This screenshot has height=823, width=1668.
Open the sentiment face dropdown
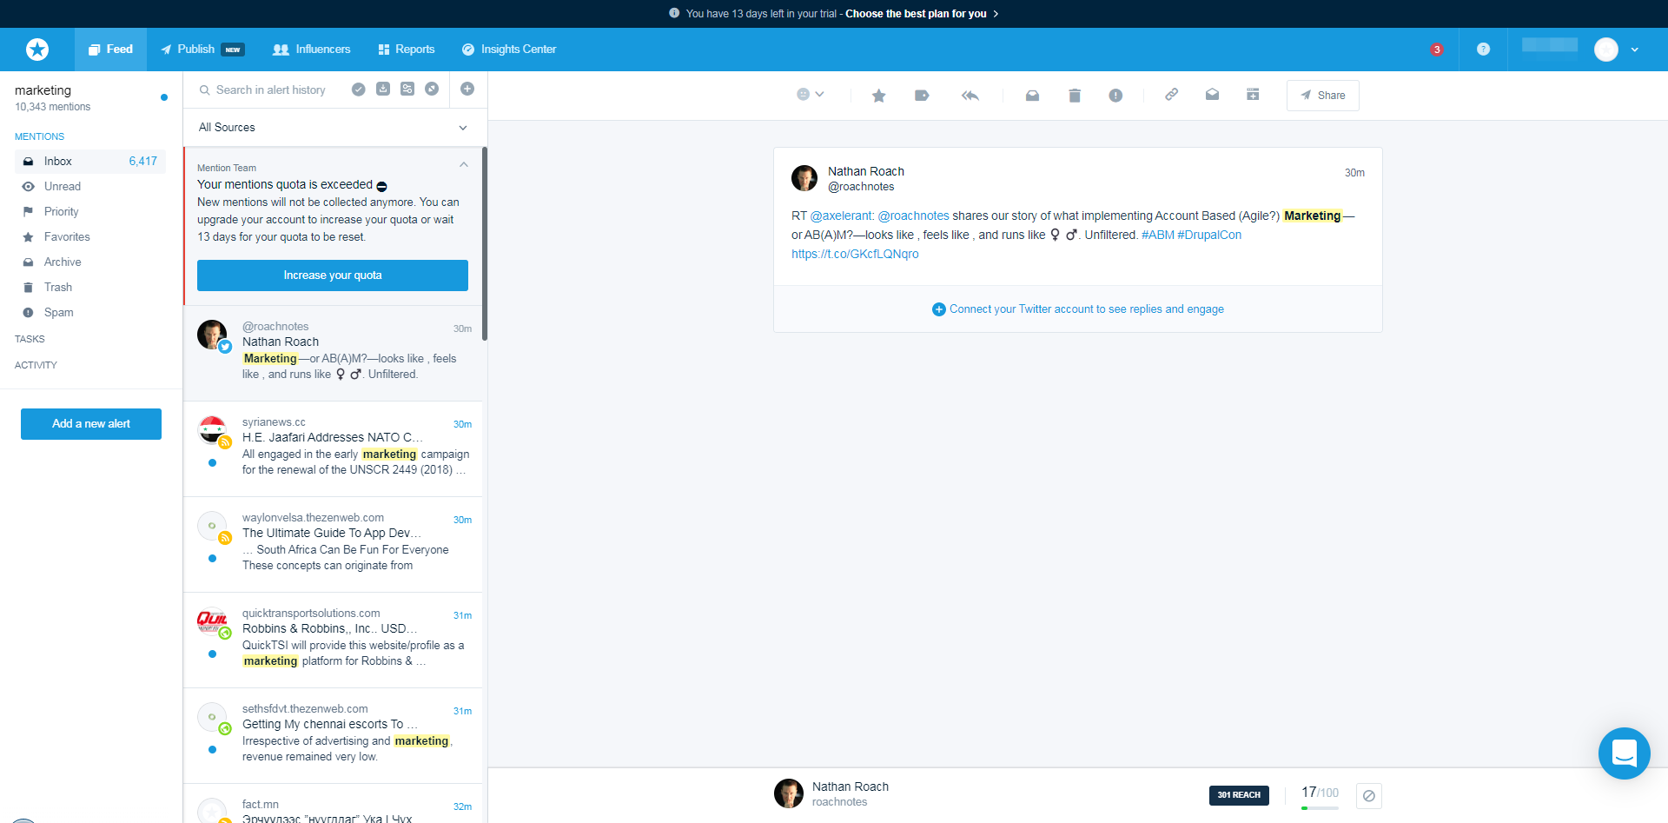click(x=810, y=95)
